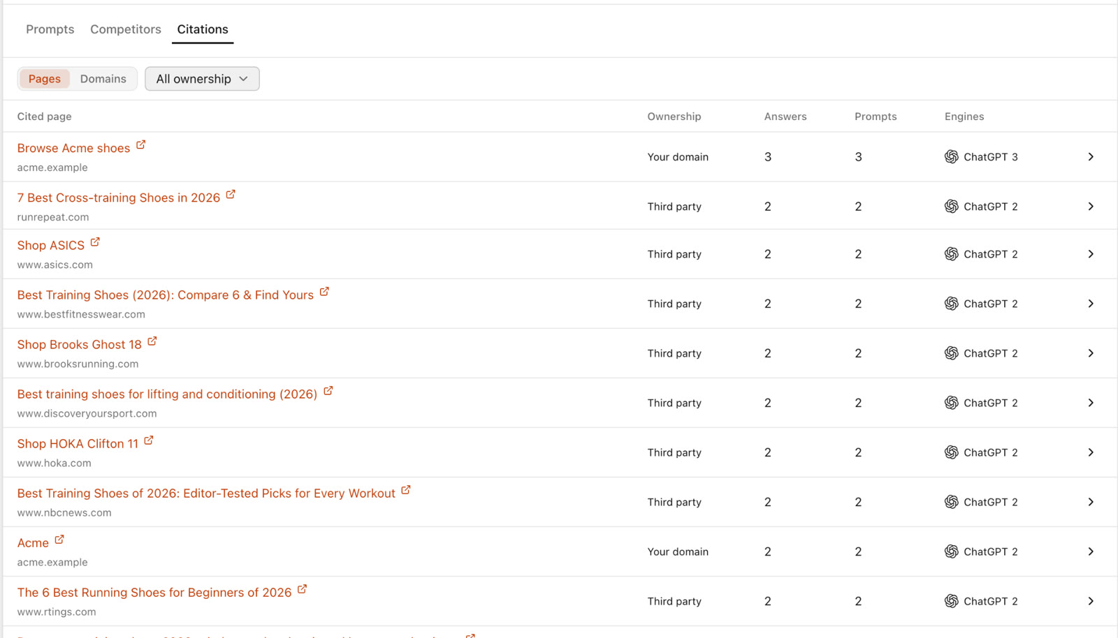Viewport: 1118px width, 638px height.
Task: Expand the nbcnews.com row chevron
Action: click(1091, 501)
